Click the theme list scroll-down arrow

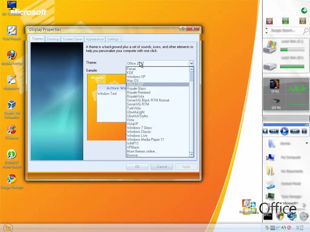tap(191, 155)
